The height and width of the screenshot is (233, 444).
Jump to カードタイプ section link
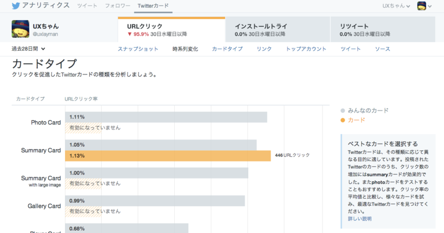228,49
